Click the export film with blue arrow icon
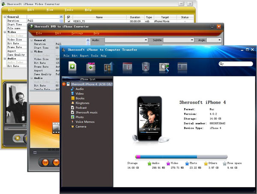The width and height of the screenshot is (257, 194). (109, 66)
